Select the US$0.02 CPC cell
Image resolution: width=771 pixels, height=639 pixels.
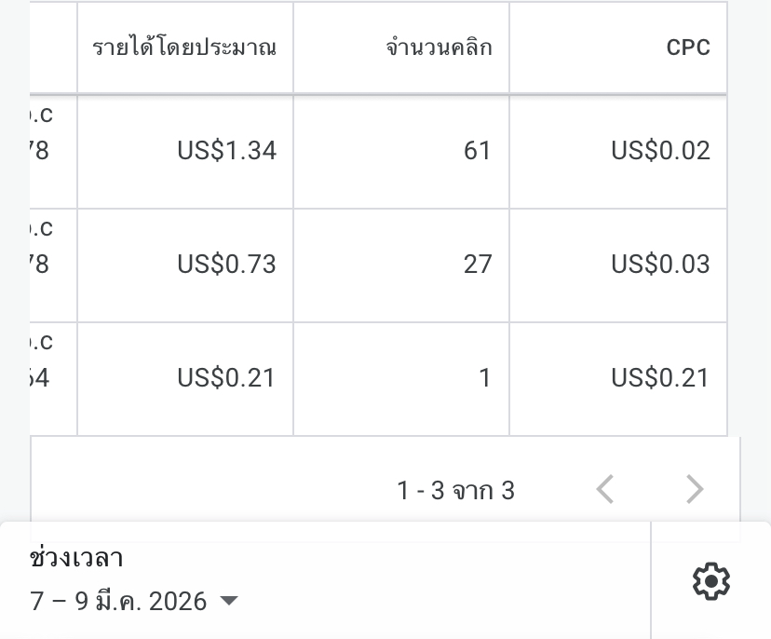point(660,151)
